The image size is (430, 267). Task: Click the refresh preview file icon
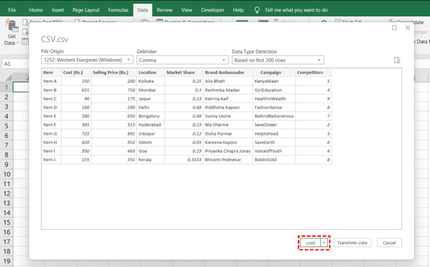tap(397, 60)
